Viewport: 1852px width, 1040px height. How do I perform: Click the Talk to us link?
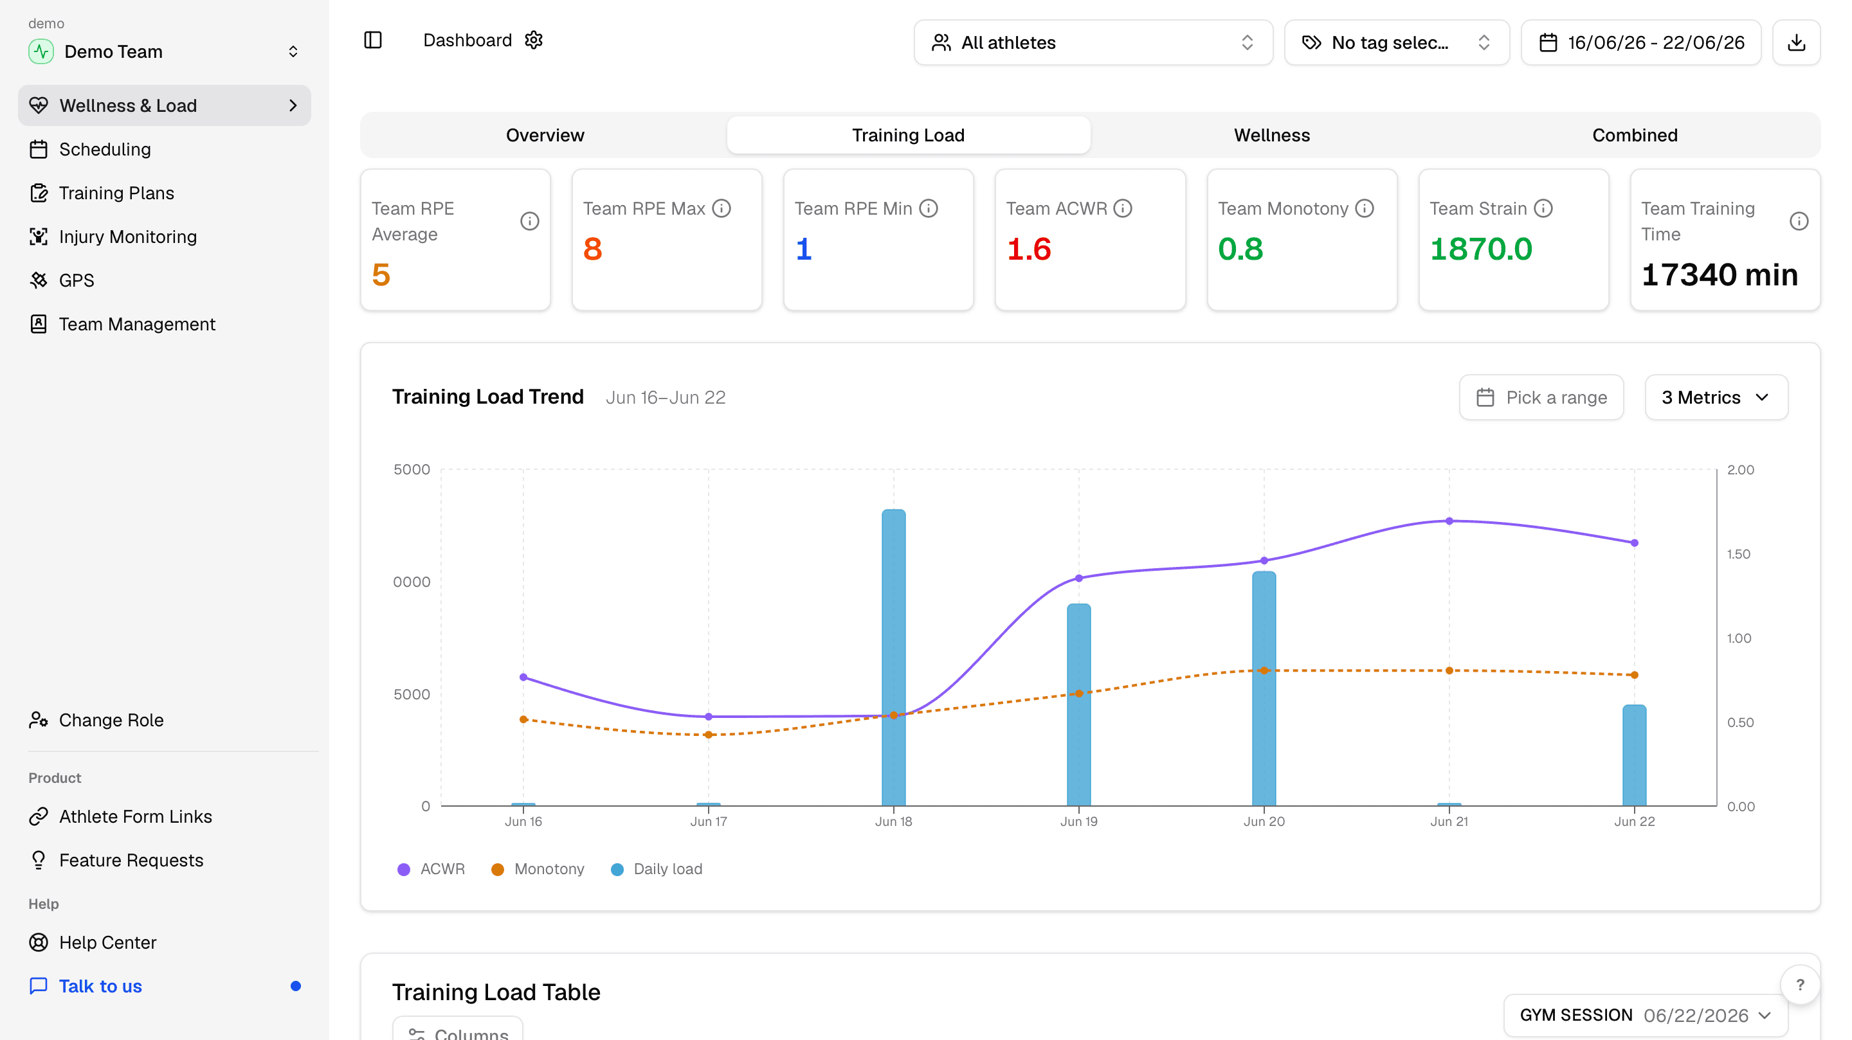click(165, 986)
